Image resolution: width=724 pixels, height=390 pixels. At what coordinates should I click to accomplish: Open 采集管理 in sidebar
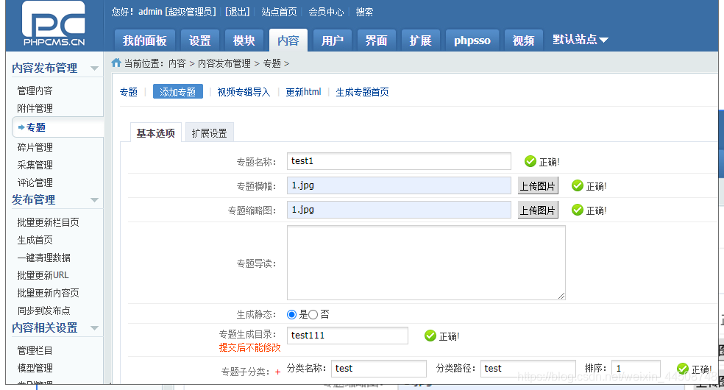pyautogui.click(x=35, y=165)
